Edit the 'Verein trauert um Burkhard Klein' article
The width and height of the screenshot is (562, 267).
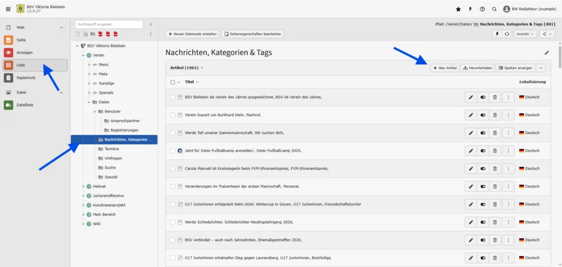[471, 115]
